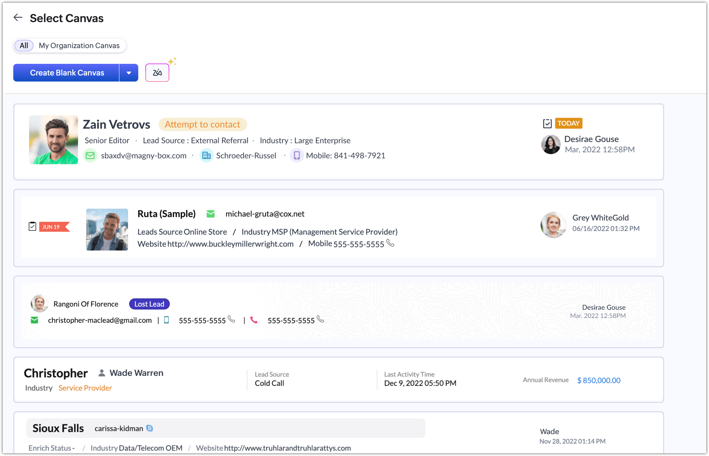Click the back arrow beside Select Canvas

click(x=18, y=18)
